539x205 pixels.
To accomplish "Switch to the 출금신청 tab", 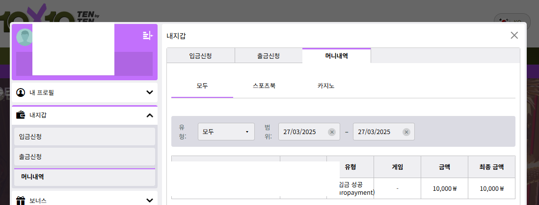I will click(269, 56).
